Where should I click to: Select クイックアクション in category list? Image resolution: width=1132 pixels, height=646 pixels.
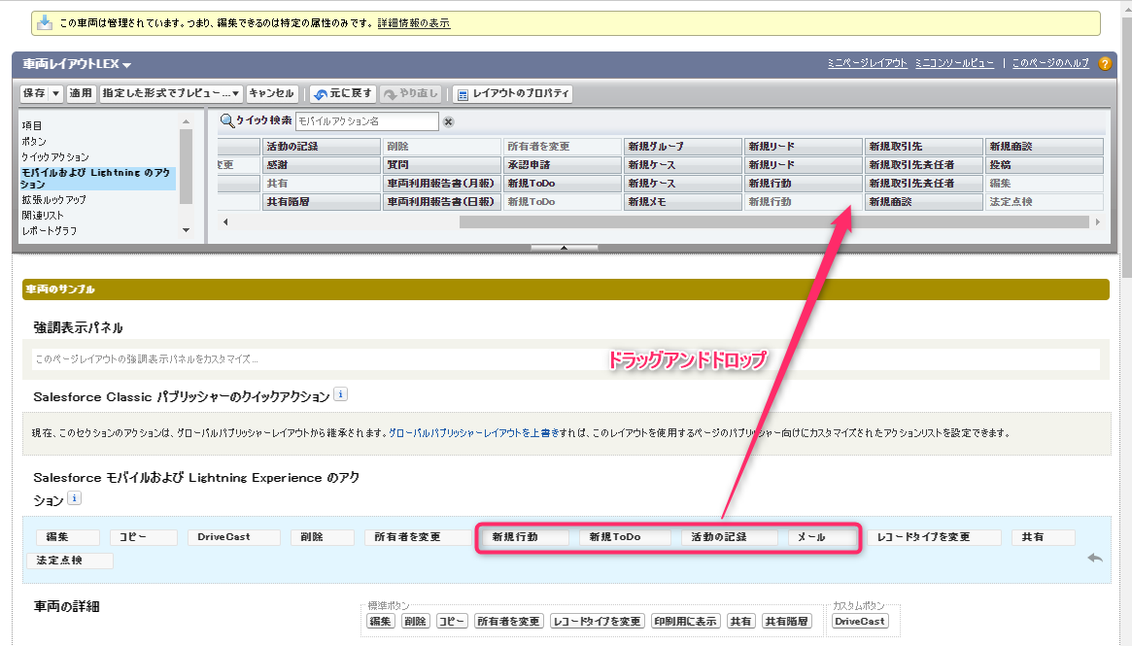click(54, 157)
